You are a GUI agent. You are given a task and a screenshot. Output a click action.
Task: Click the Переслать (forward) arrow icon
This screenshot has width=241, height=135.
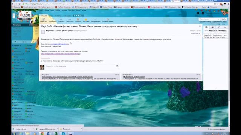pyautogui.click(x=70, y=19)
